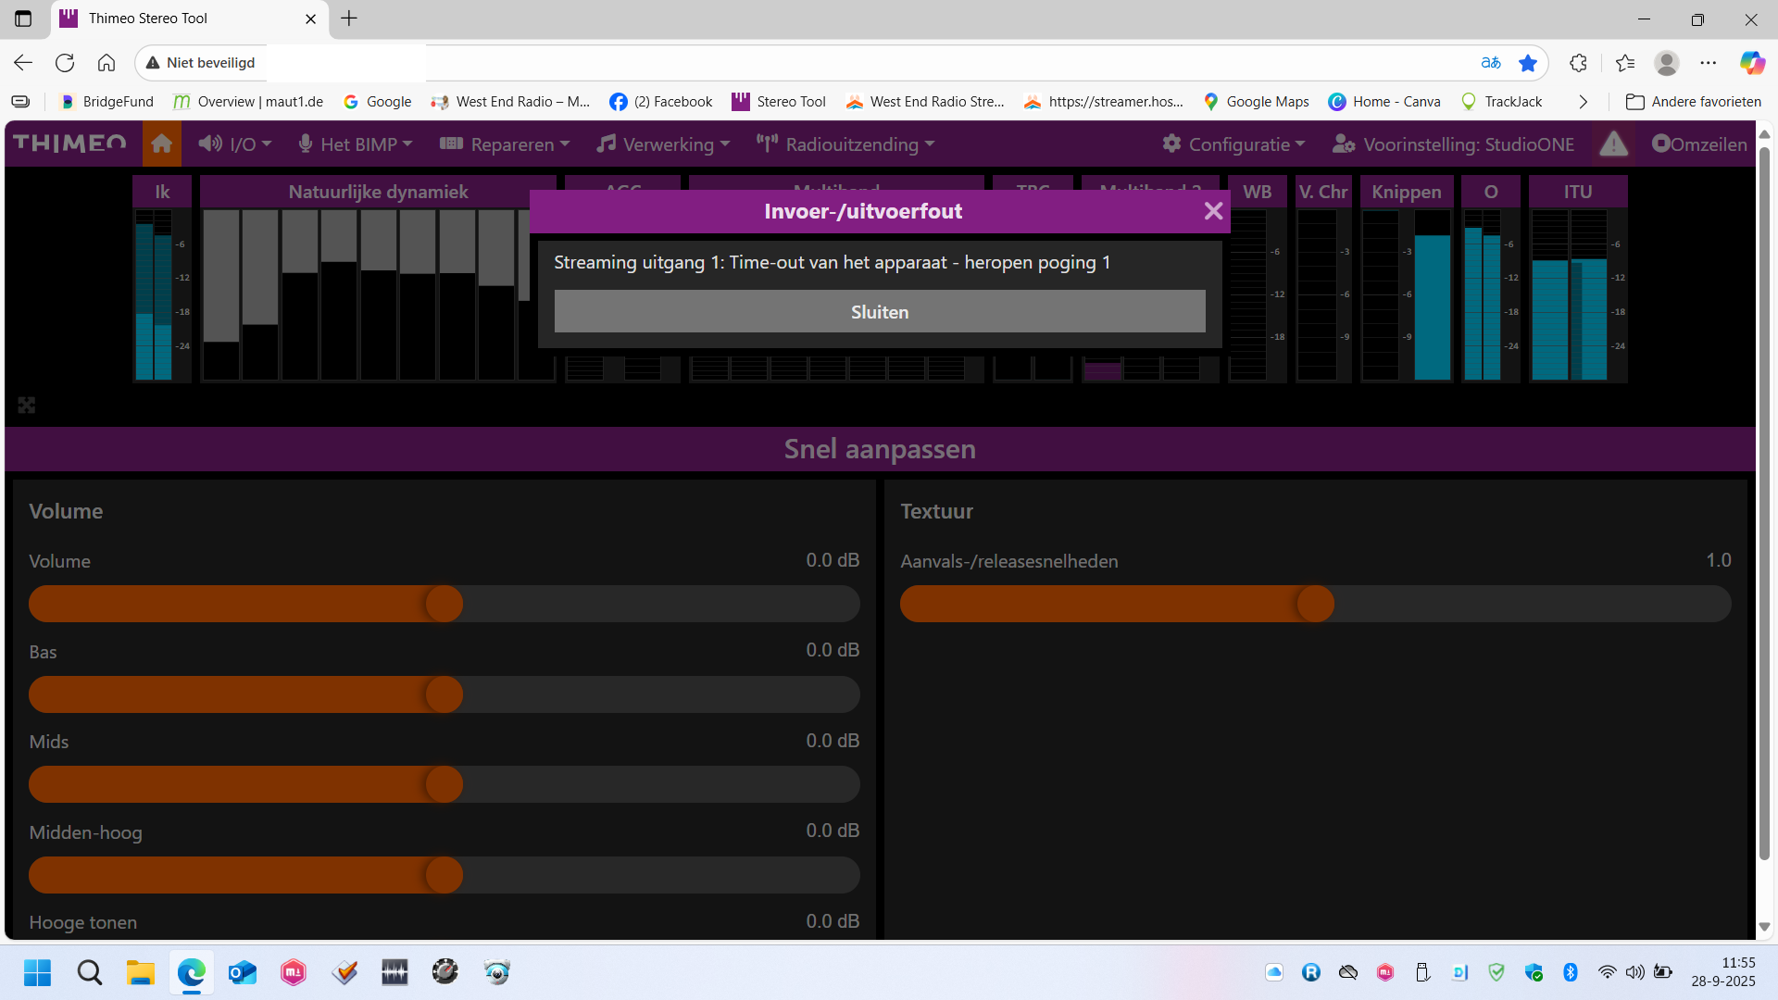Screen dimensions: 1778x1000
Task: Click the warning triangle icon in navbar
Action: point(1613,144)
